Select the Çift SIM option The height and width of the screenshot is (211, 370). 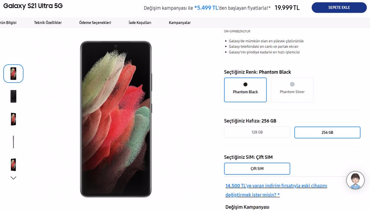[x=257, y=168]
